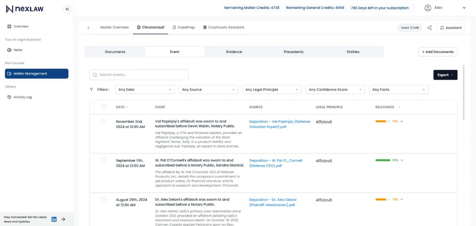Select the ChronoVault tab
The image size is (476, 226).
coord(150,27)
